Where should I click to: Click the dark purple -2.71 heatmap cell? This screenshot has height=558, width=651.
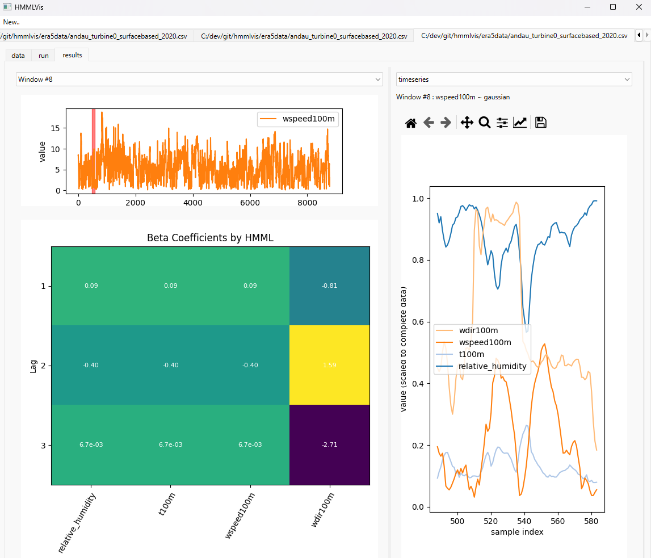[x=329, y=444]
